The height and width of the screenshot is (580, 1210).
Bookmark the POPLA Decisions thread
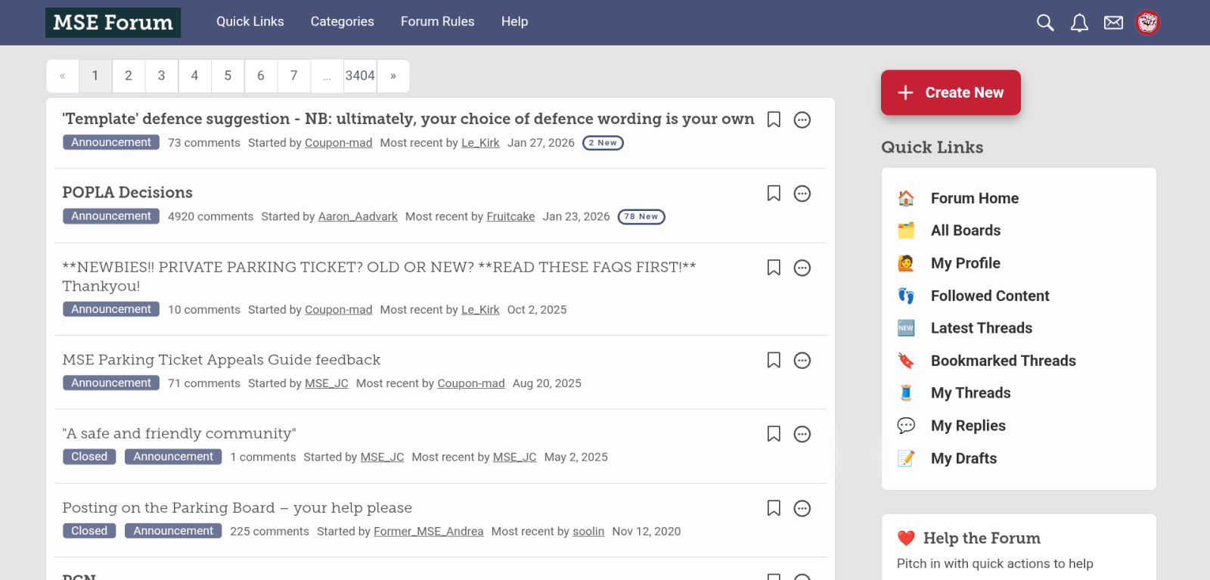774,194
